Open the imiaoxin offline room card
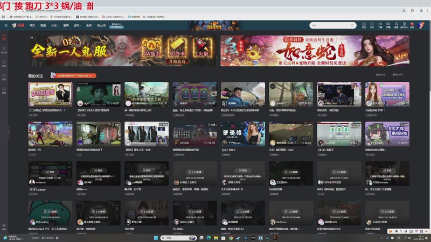The image size is (431, 242). click(50, 173)
